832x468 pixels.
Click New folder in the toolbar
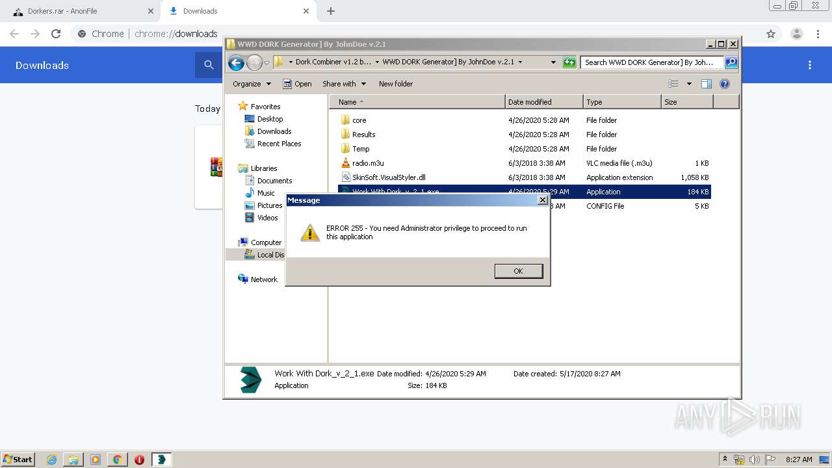pyautogui.click(x=396, y=84)
